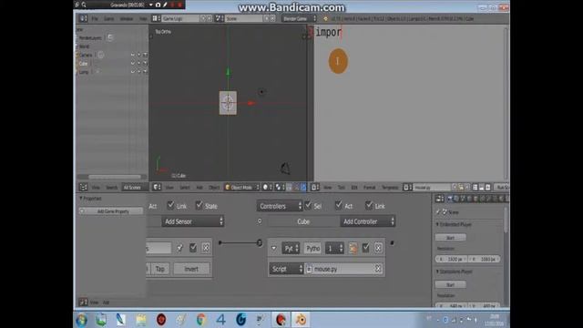Image resolution: width=583 pixels, height=328 pixels.
Task: Toggle the Python controller active checkbox
Action: [366, 248]
